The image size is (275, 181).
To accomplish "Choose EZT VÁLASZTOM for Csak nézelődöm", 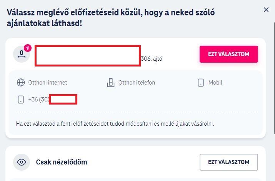I will point(229,162).
